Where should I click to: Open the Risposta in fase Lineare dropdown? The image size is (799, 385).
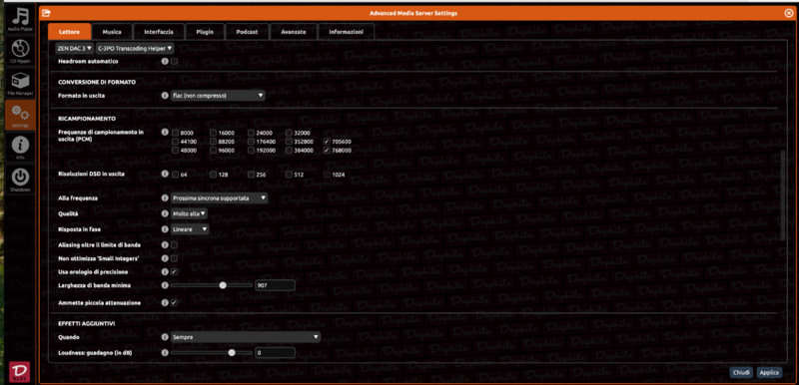190,229
